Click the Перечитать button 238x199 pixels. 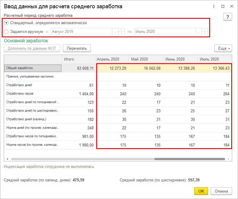(x=77, y=48)
